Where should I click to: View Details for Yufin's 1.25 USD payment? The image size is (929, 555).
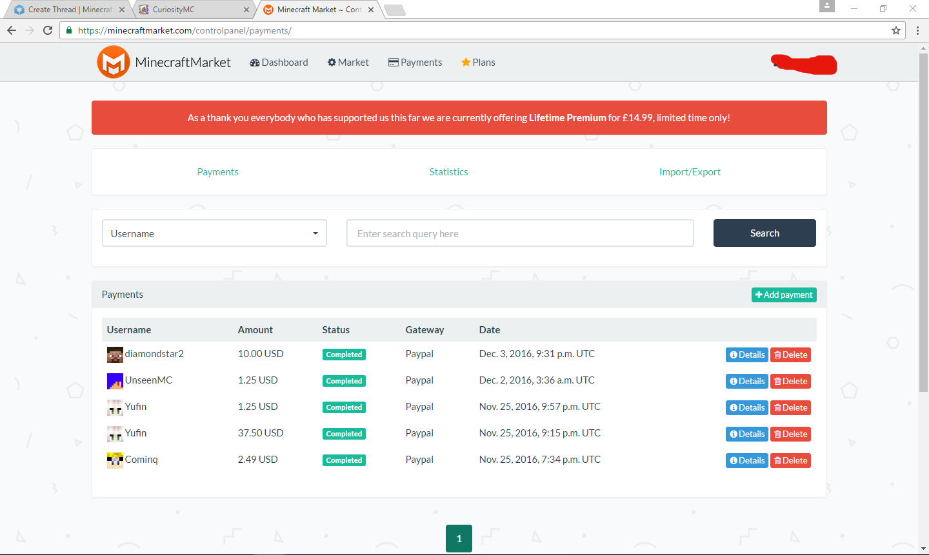coord(747,408)
